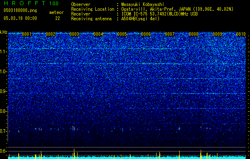Click time marker 0005
The height and width of the screenshot is (159, 250).
[122, 34]
